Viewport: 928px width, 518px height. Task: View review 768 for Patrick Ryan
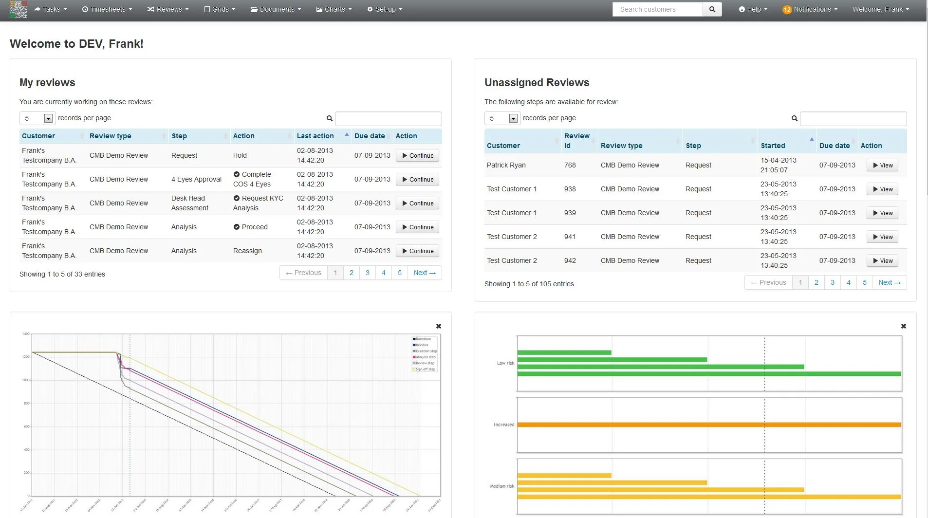882,166
